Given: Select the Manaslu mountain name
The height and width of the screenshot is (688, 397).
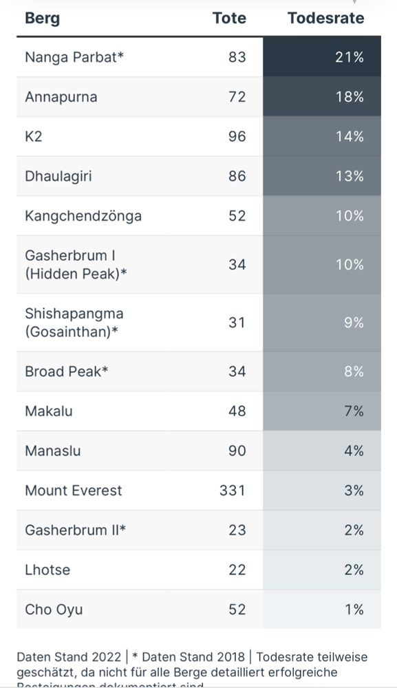Looking at the screenshot, I should coord(53,451).
